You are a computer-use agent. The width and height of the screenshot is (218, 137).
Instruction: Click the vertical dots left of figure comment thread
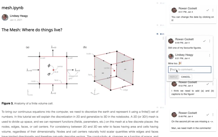point(163,38)
